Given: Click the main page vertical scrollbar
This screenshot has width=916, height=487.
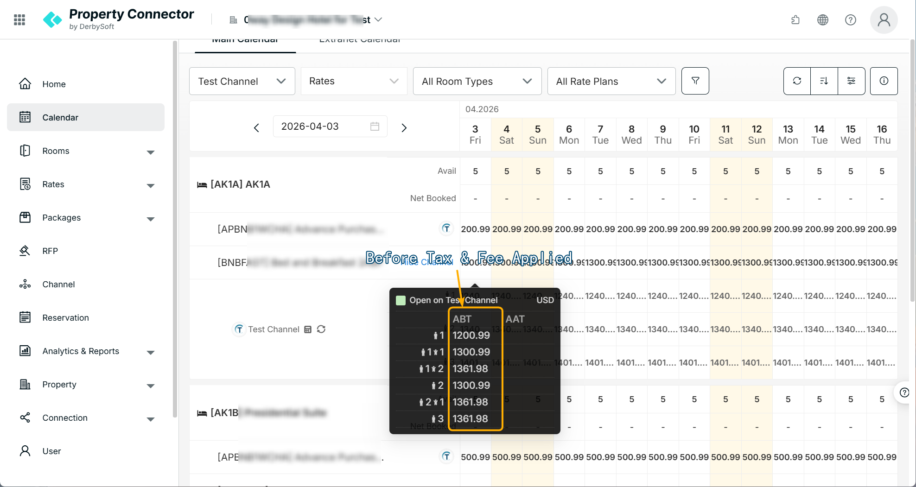Looking at the screenshot, I should pyautogui.click(x=912, y=171).
